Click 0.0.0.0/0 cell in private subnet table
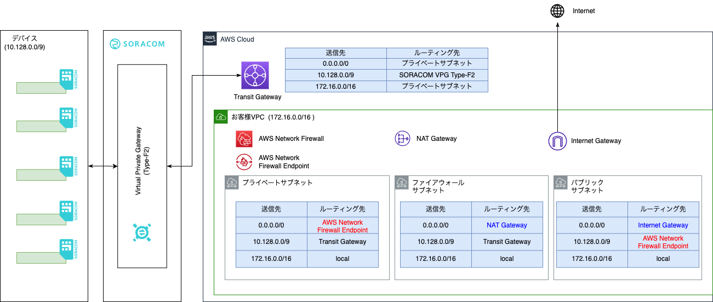Screen dimensions: 713x302 pos(271,225)
